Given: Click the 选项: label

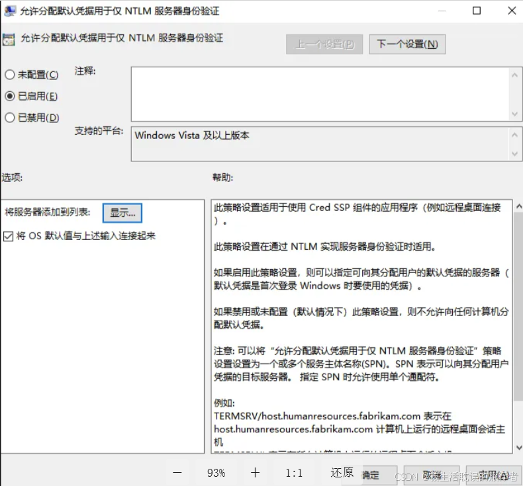Looking at the screenshot, I should [x=12, y=178].
